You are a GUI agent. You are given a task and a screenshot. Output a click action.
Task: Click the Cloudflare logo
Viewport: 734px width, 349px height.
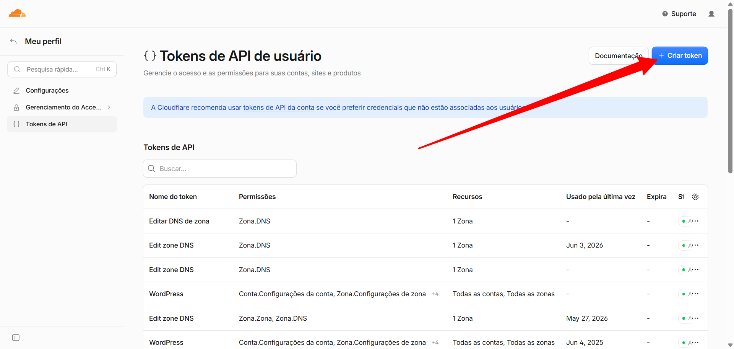tap(17, 14)
